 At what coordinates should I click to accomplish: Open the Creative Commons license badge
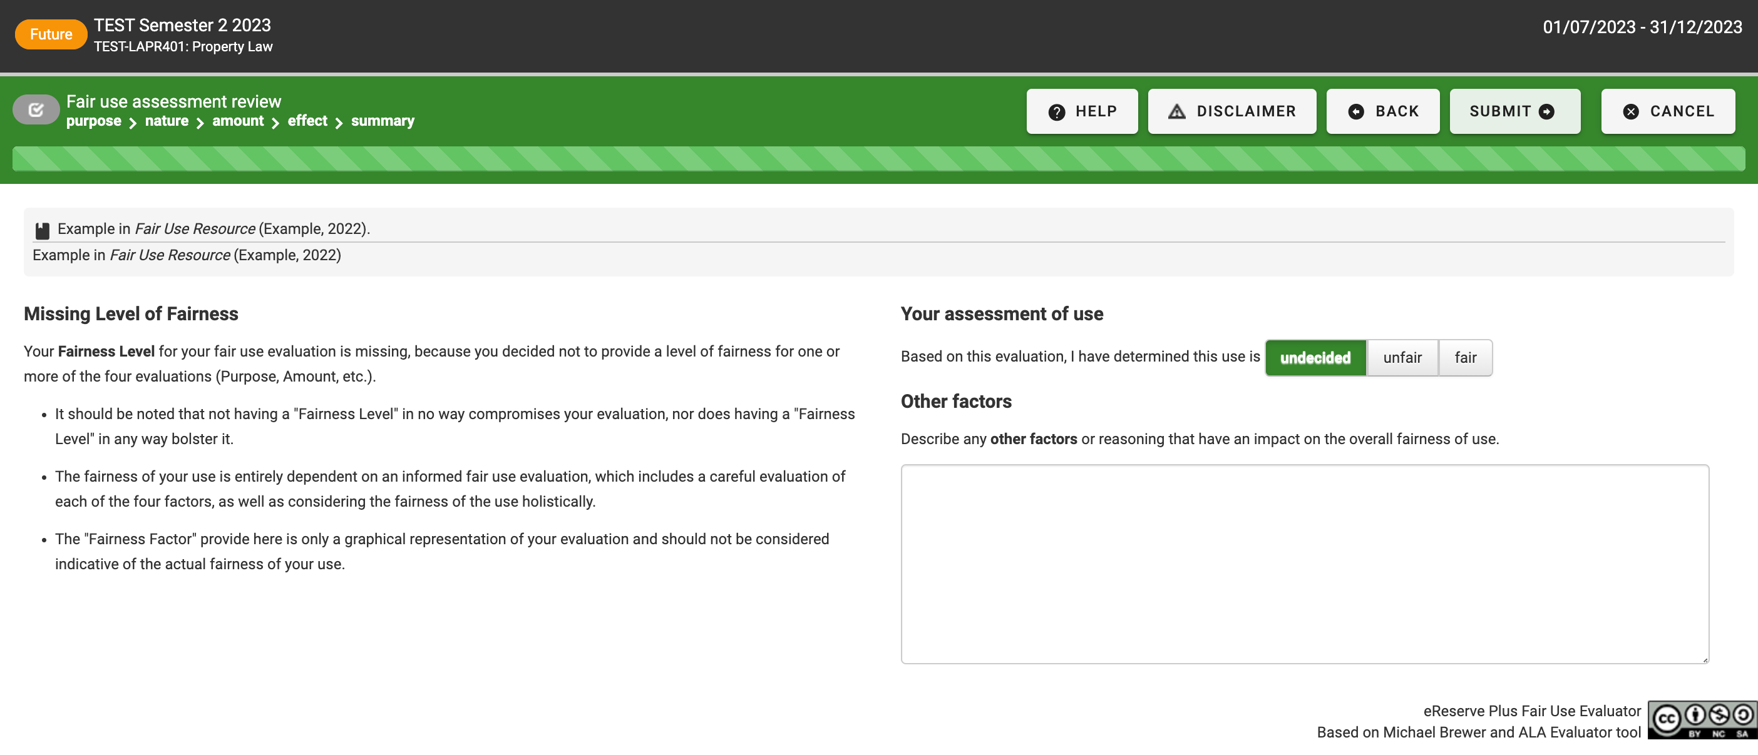[x=1702, y=719]
